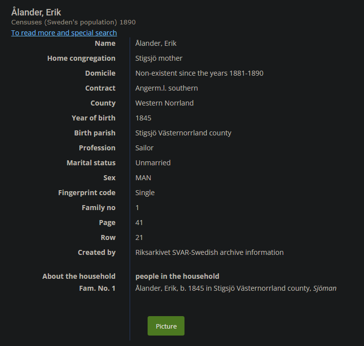This screenshot has height=346, width=364.
Task: Click the birth year value 1845
Action: tap(144, 118)
